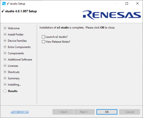Select the Installing... step label
143x118 pixels.
14,85
